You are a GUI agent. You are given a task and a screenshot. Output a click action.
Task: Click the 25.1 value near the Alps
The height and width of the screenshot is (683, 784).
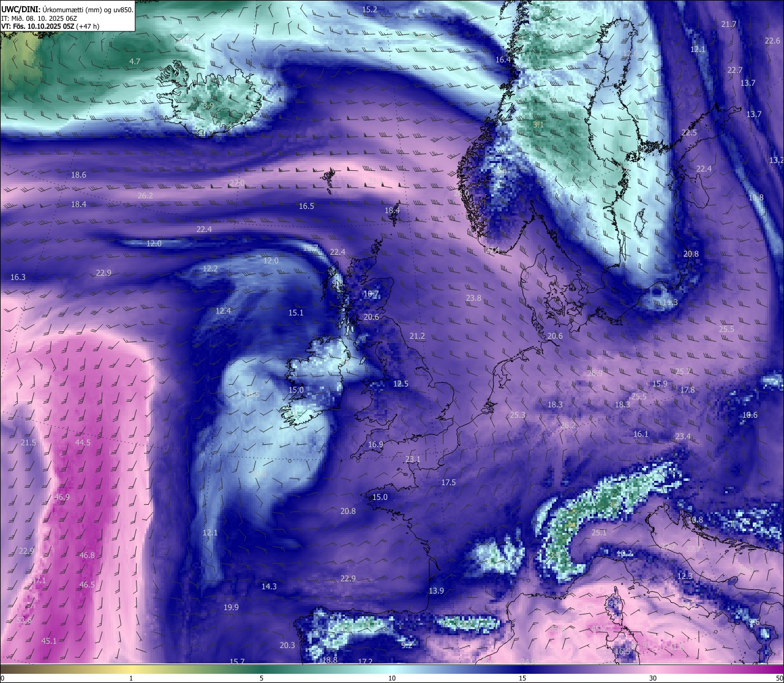(599, 532)
